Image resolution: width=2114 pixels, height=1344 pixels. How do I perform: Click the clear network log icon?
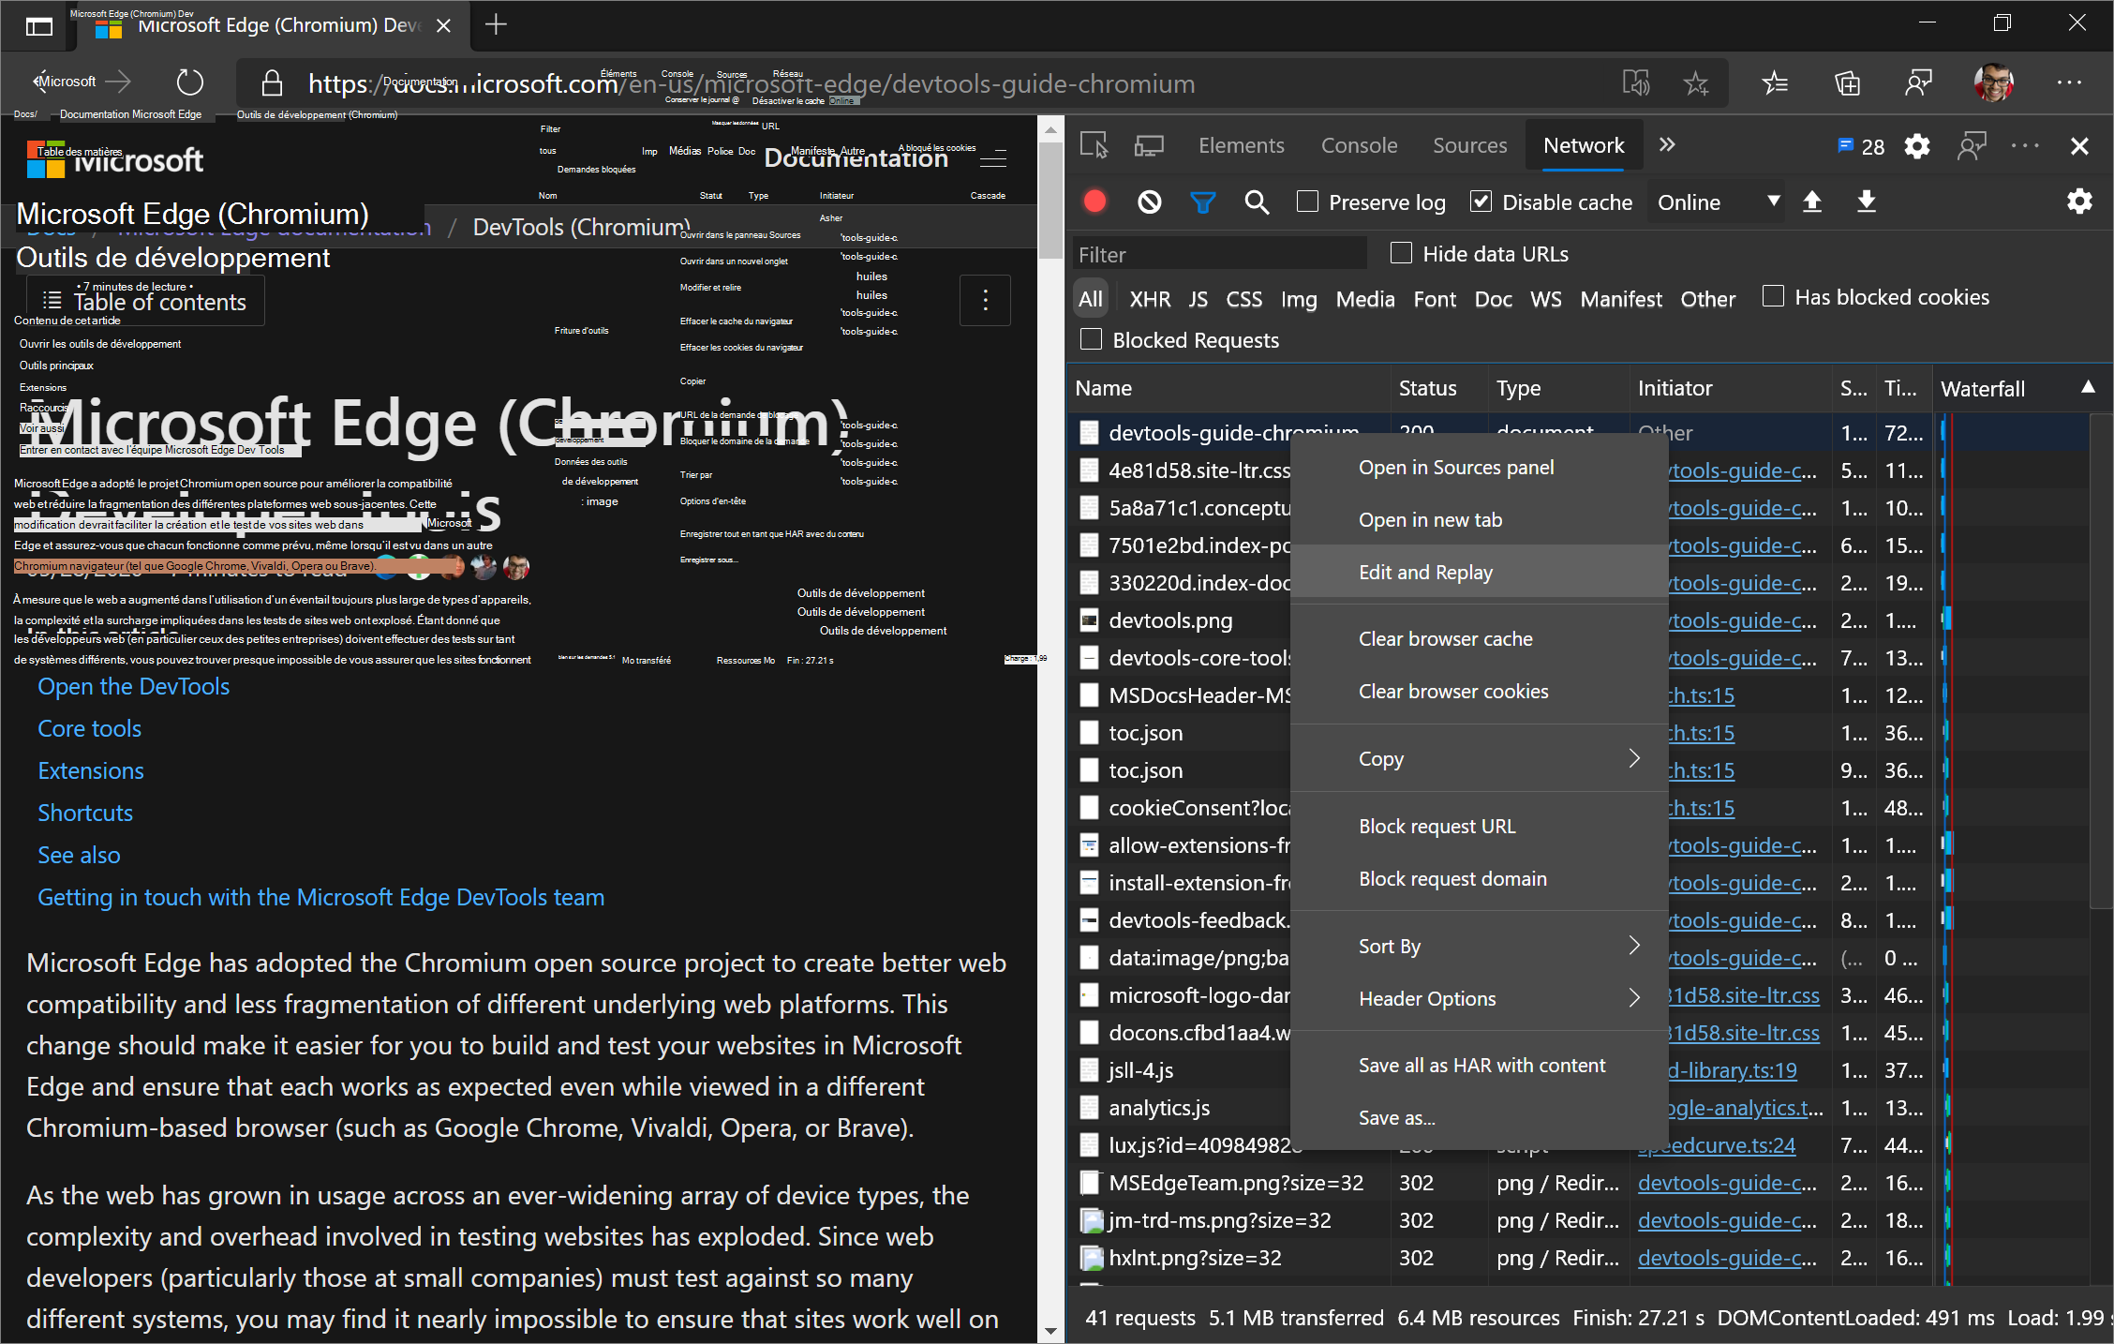pos(1149,202)
